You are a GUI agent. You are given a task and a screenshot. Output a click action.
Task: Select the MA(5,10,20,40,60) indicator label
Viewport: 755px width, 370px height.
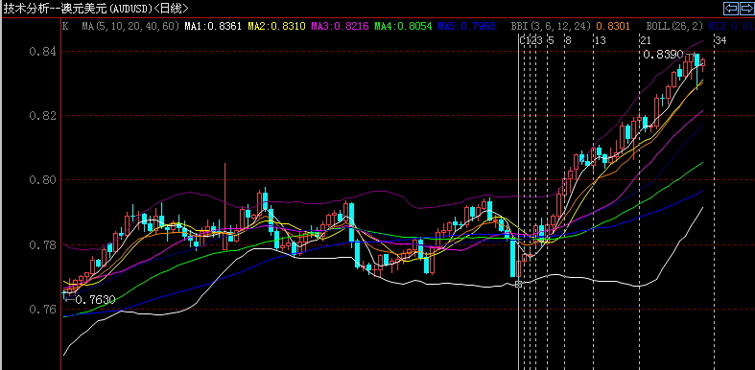[130, 26]
